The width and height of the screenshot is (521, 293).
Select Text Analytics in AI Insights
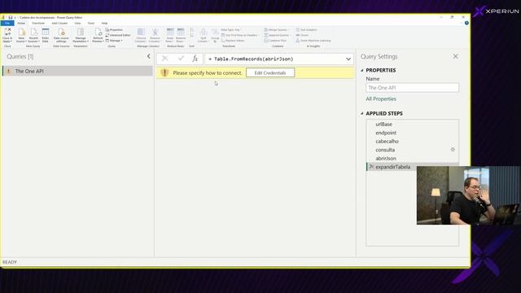[306, 30]
